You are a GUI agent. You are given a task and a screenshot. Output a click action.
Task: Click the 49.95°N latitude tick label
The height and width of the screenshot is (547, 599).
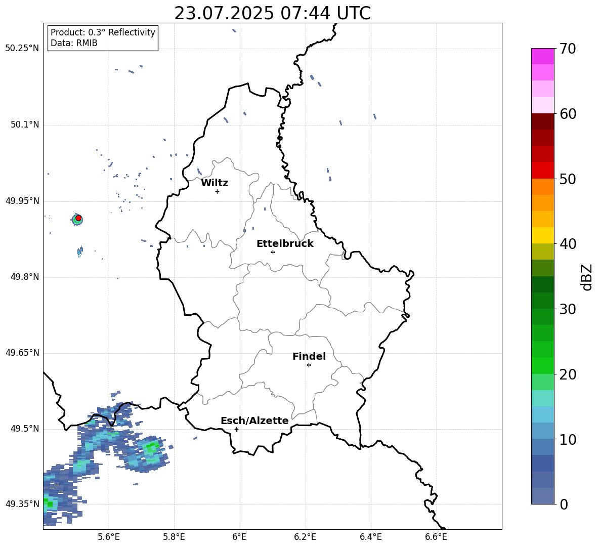click(x=22, y=201)
